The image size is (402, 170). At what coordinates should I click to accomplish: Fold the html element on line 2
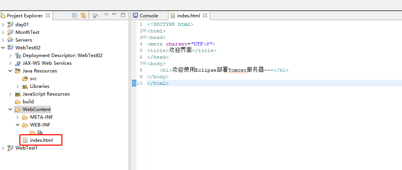click(x=144, y=30)
